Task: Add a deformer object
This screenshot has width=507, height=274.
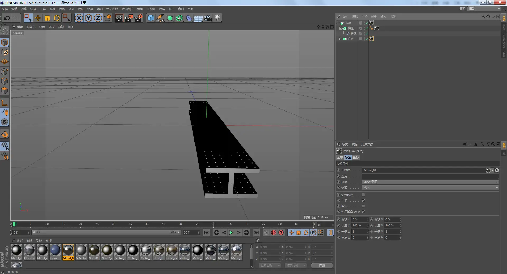Action: pos(189,18)
